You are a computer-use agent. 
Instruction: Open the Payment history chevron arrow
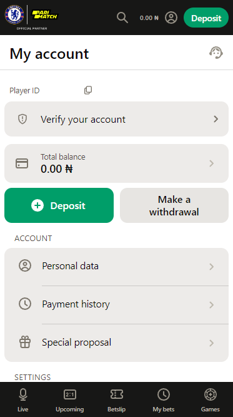click(x=212, y=305)
